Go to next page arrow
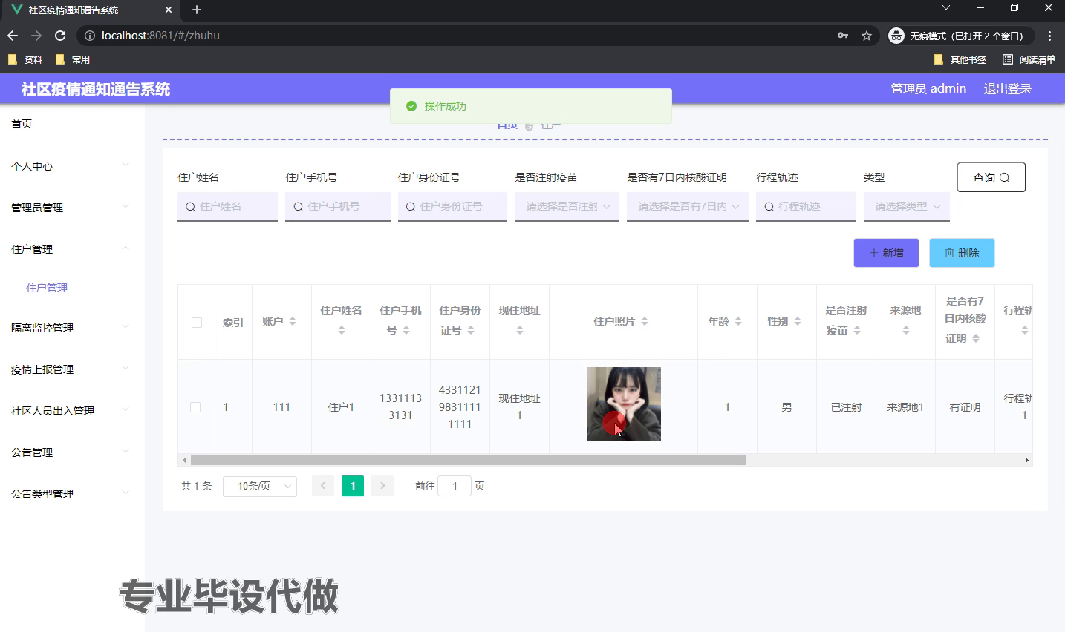Image resolution: width=1065 pixels, height=632 pixels. click(382, 486)
